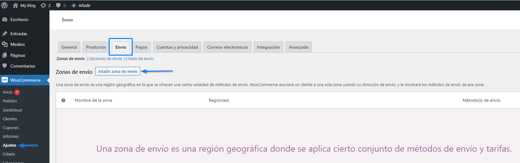
Task: Open Clientes submenu item
Action: (10, 119)
